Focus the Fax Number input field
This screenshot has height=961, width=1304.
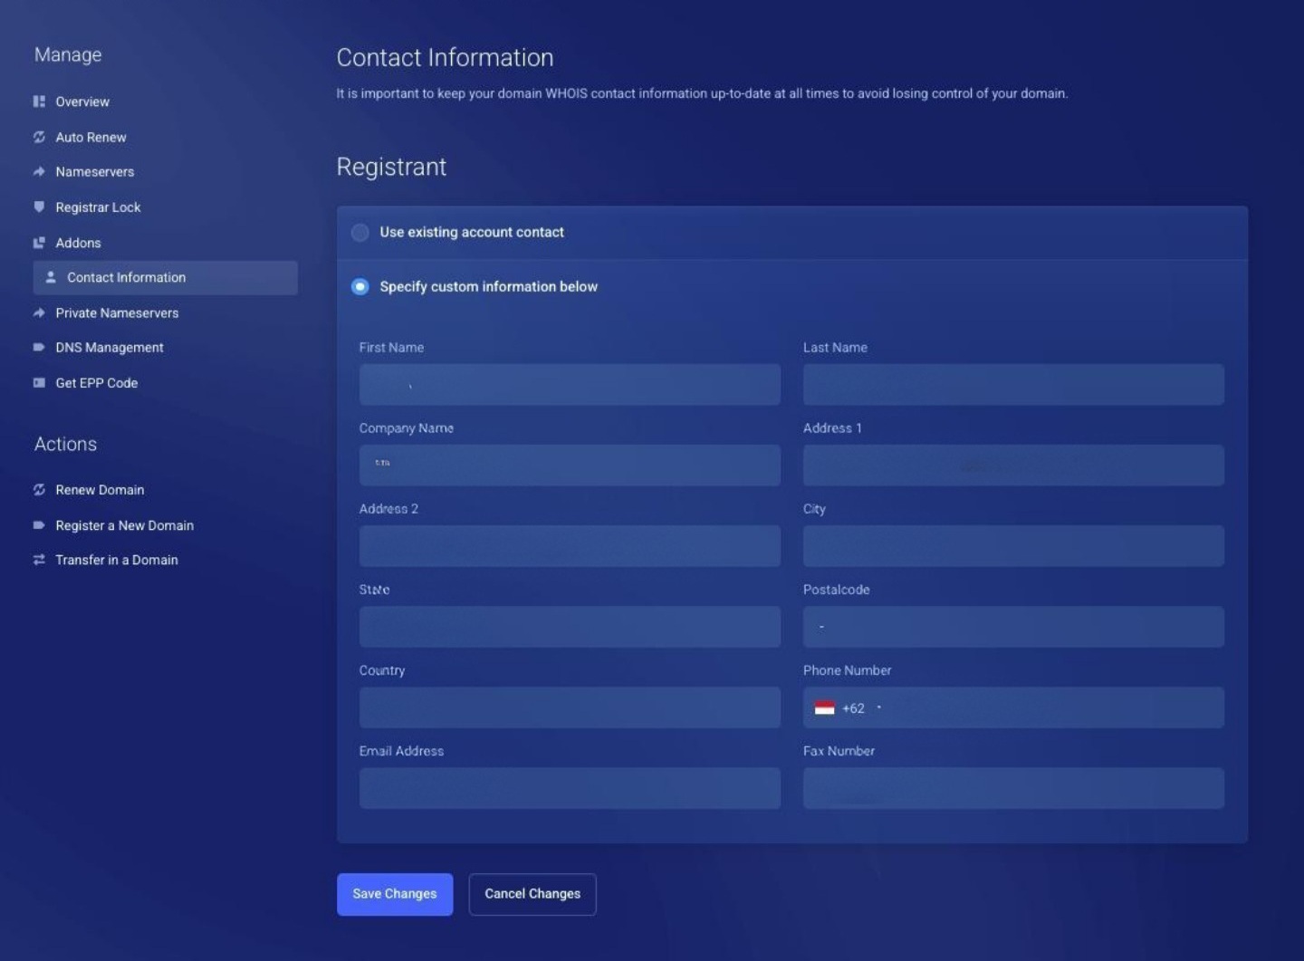[x=1013, y=788]
